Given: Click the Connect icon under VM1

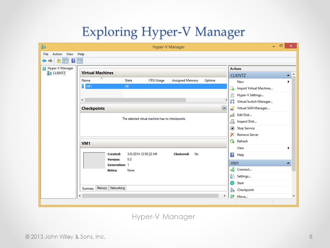Looking at the screenshot, I should point(232,169).
